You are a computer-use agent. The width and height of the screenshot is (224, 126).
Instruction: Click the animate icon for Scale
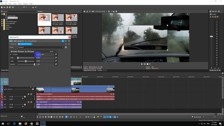click(56, 58)
